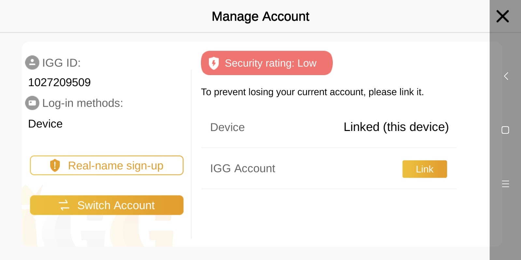The image size is (521, 260).
Task: Click the account link warning message
Action: (x=312, y=92)
